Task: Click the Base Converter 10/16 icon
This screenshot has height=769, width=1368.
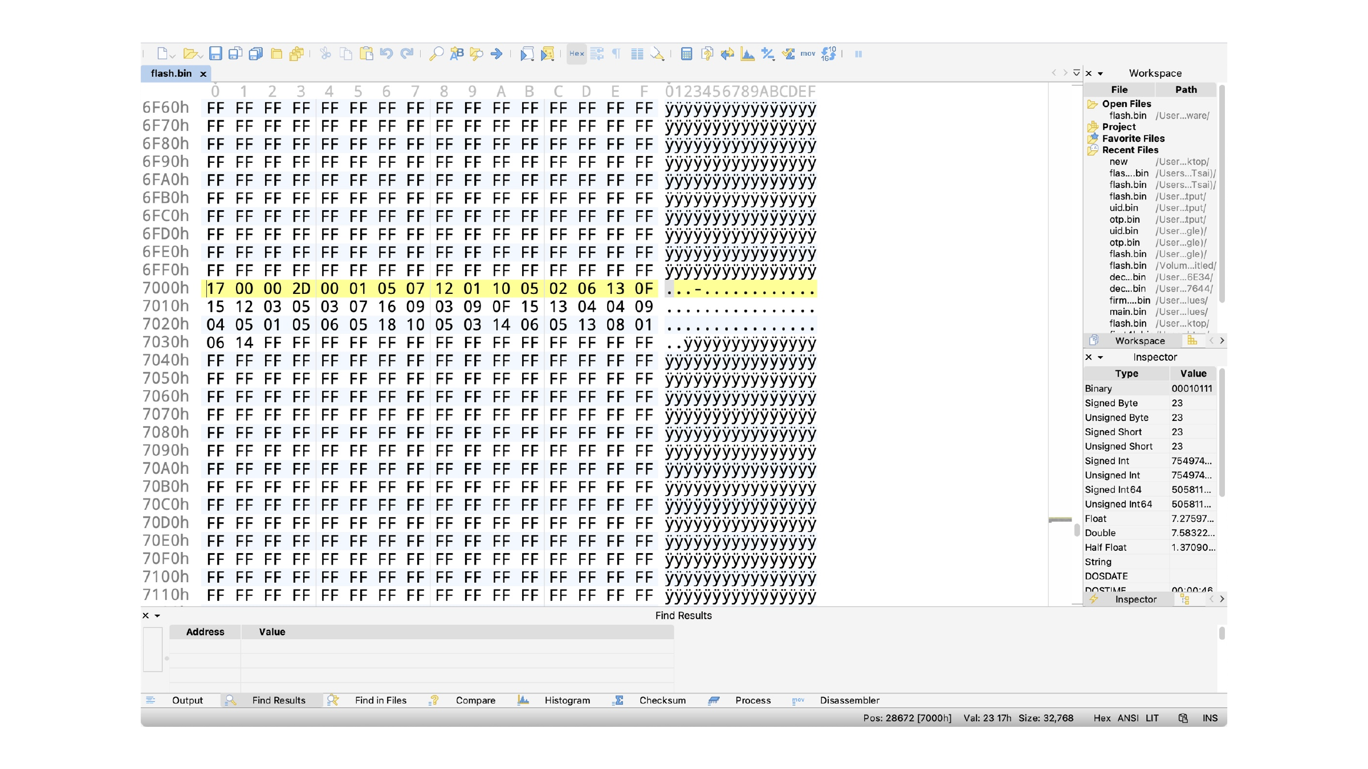Action: tap(829, 54)
